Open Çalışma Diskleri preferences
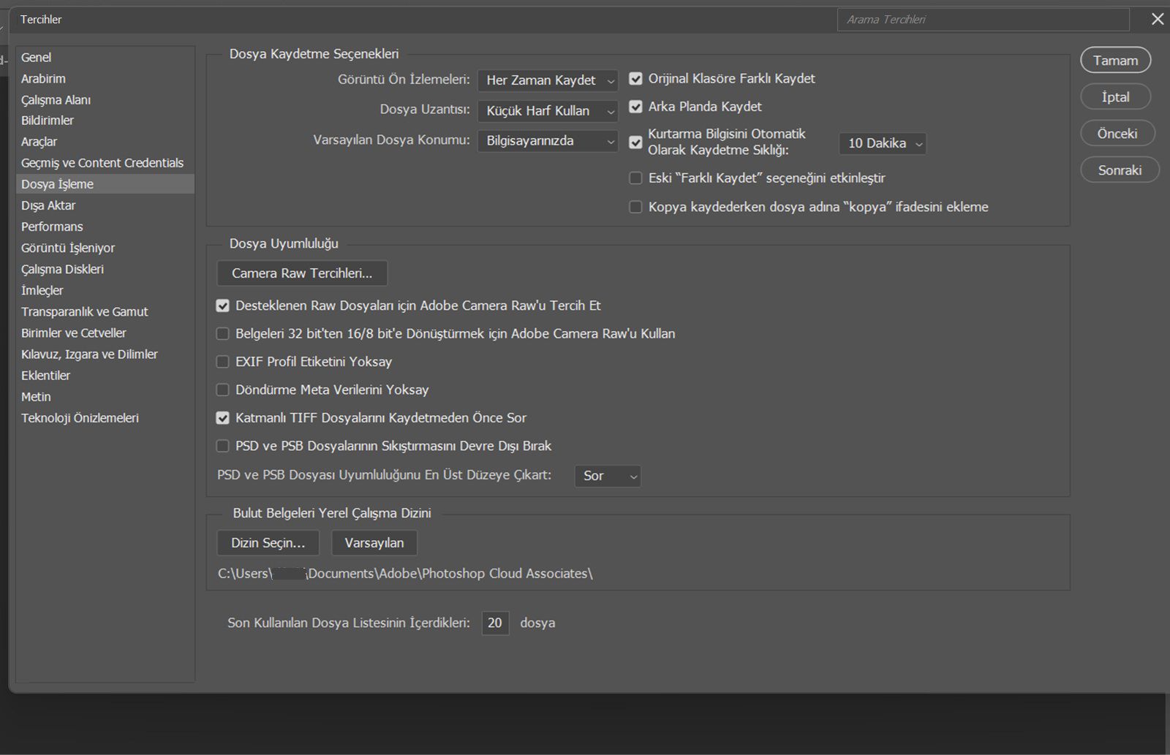 (105, 269)
